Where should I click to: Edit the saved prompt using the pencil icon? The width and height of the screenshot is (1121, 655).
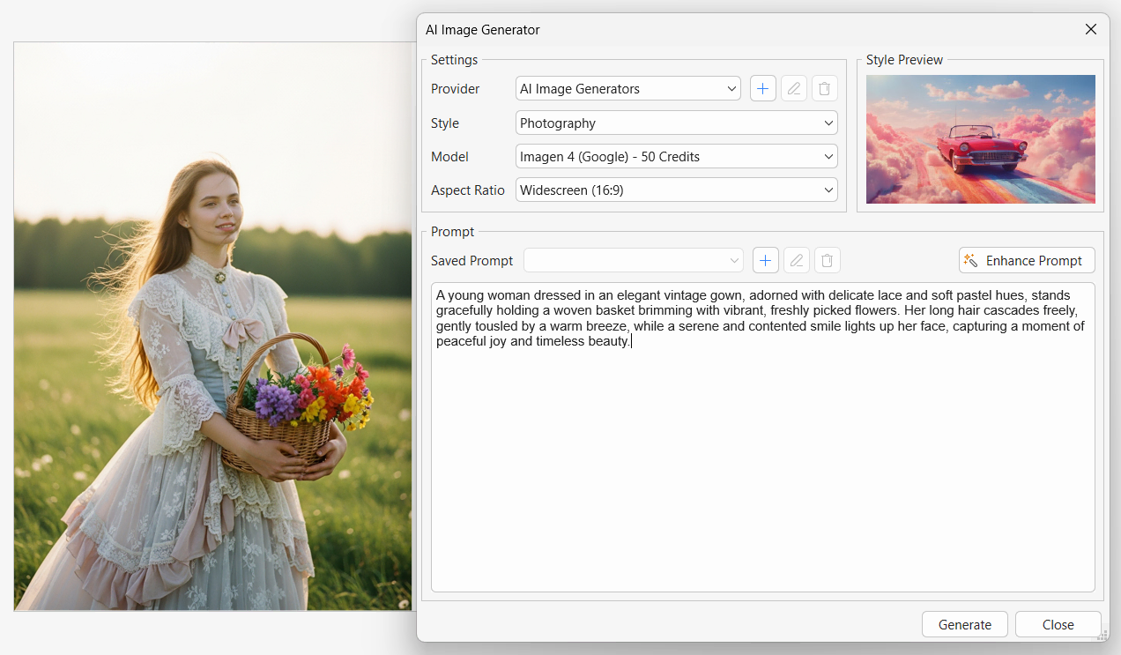tap(796, 260)
